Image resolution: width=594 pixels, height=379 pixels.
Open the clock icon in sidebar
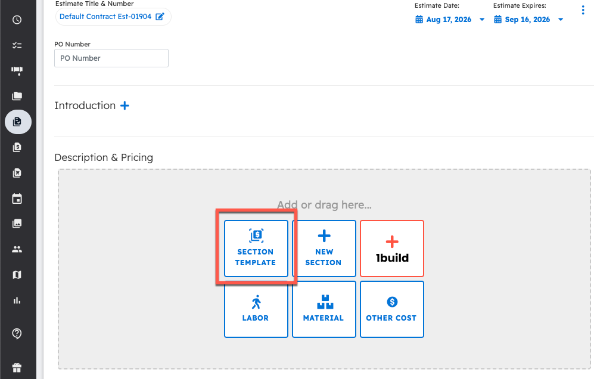(x=17, y=20)
